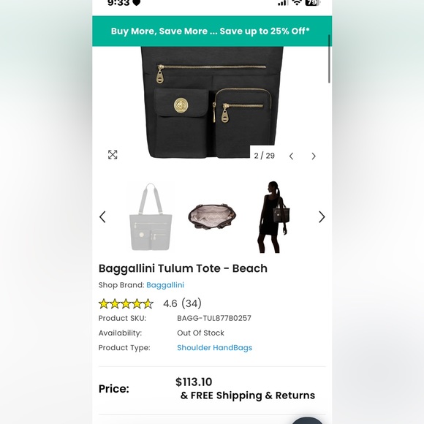
Task: Open the Baggallini brand link
Action: [165, 285]
